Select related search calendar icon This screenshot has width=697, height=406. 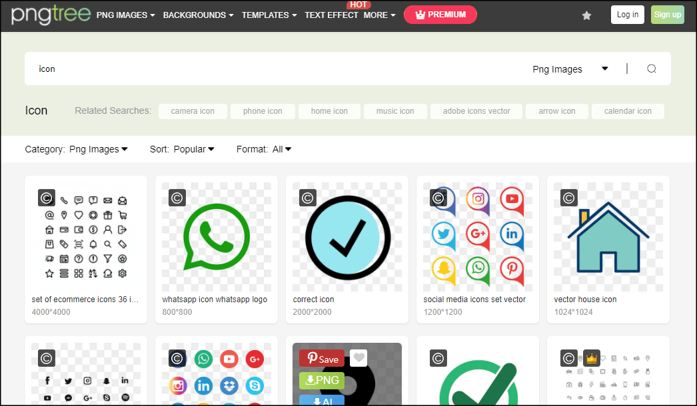[x=628, y=111]
